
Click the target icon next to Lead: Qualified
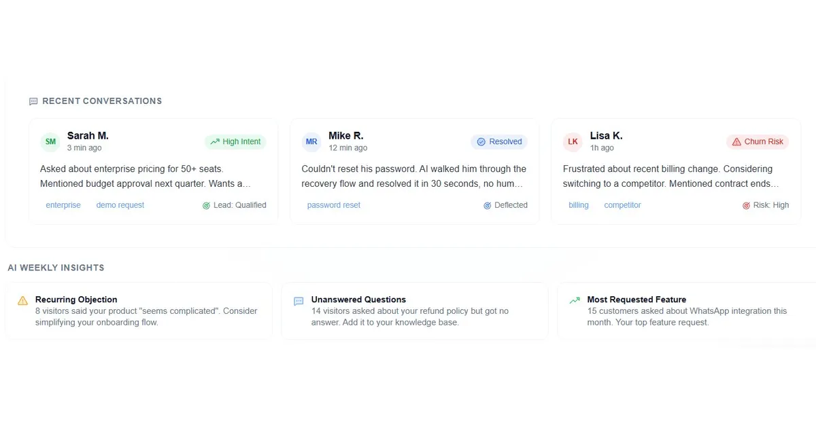click(x=206, y=205)
